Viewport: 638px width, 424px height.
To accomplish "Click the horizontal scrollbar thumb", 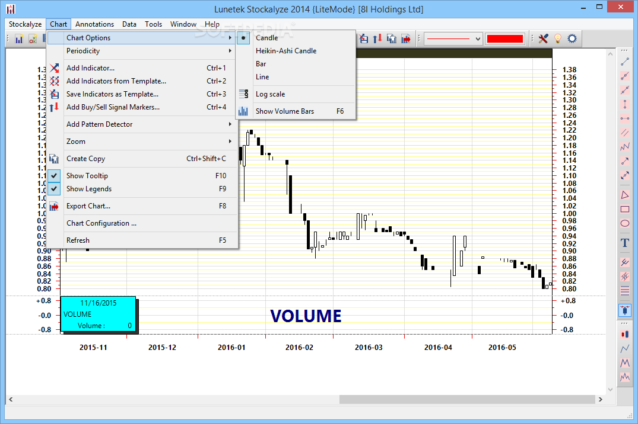I will point(466,399).
